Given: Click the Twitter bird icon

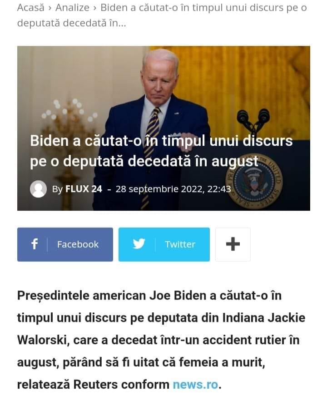Looking at the screenshot, I should click(139, 244).
